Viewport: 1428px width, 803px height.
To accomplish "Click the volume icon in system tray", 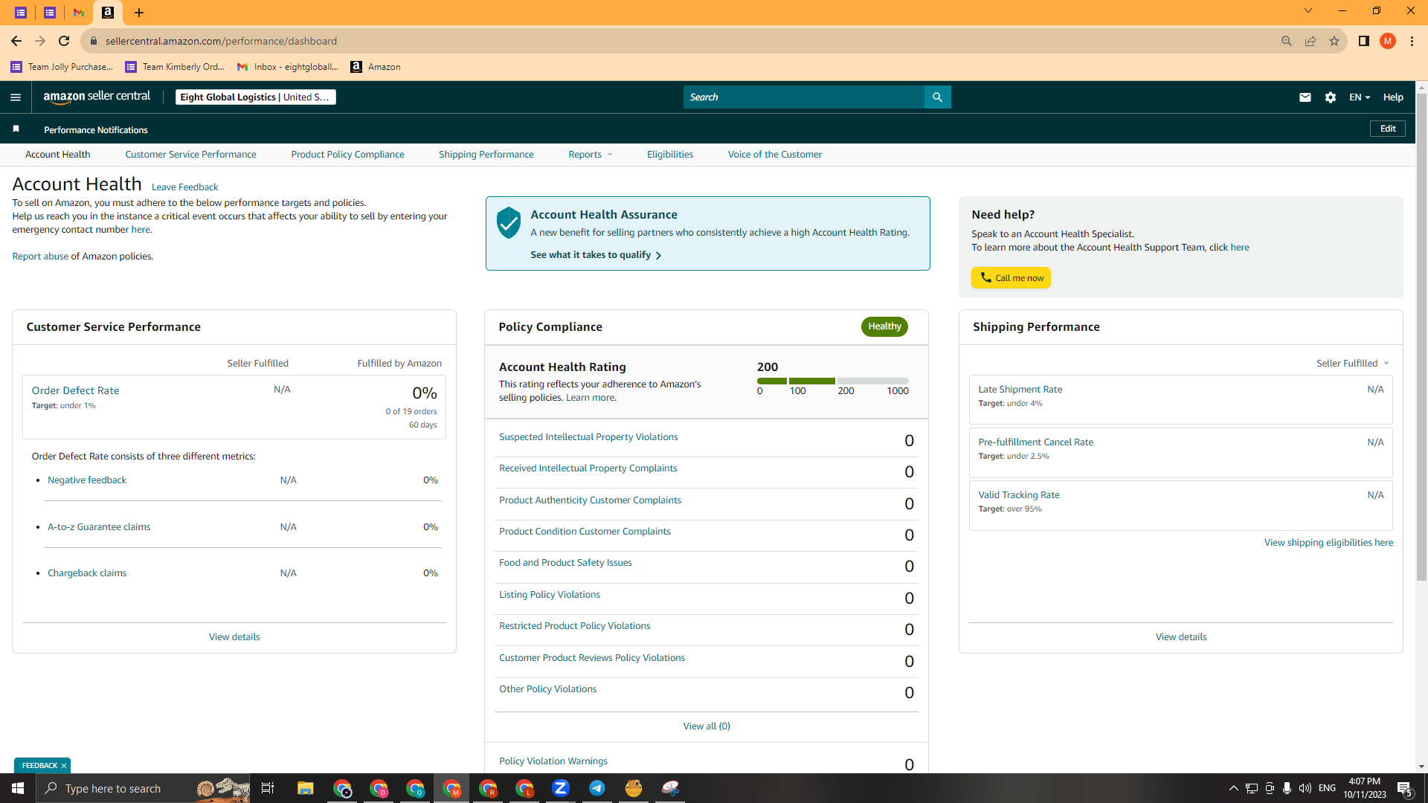I will 1305,788.
